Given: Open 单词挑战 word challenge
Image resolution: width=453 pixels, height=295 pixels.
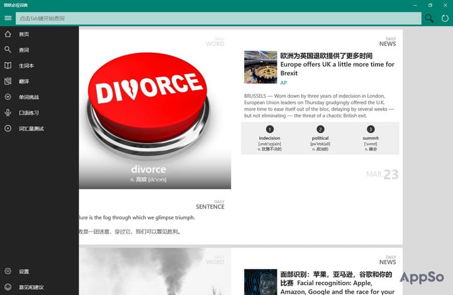Looking at the screenshot, I should tap(39, 97).
